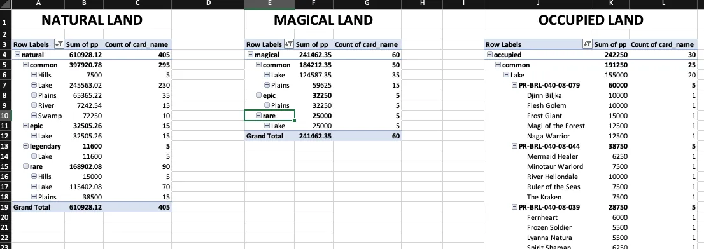Select the Naga Warrior cell

click(x=539, y=136)
